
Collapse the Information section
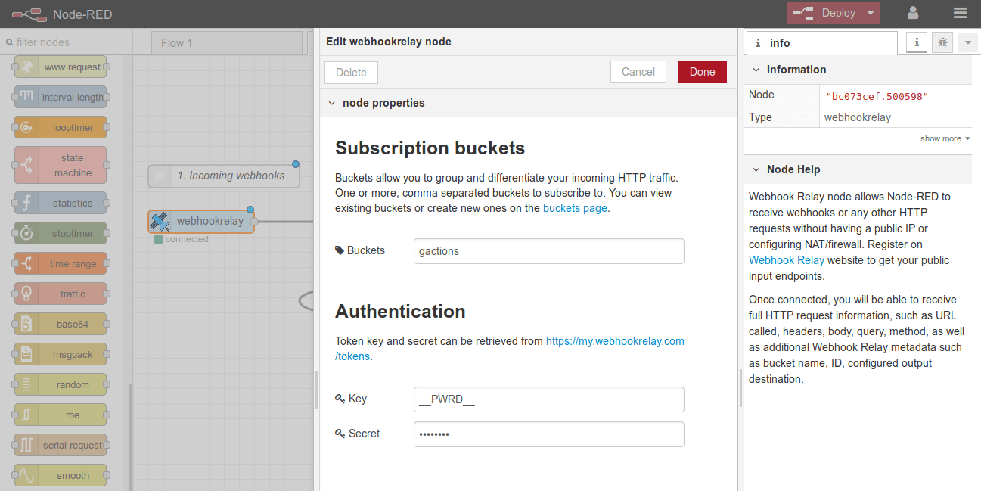tap(754, 69)
